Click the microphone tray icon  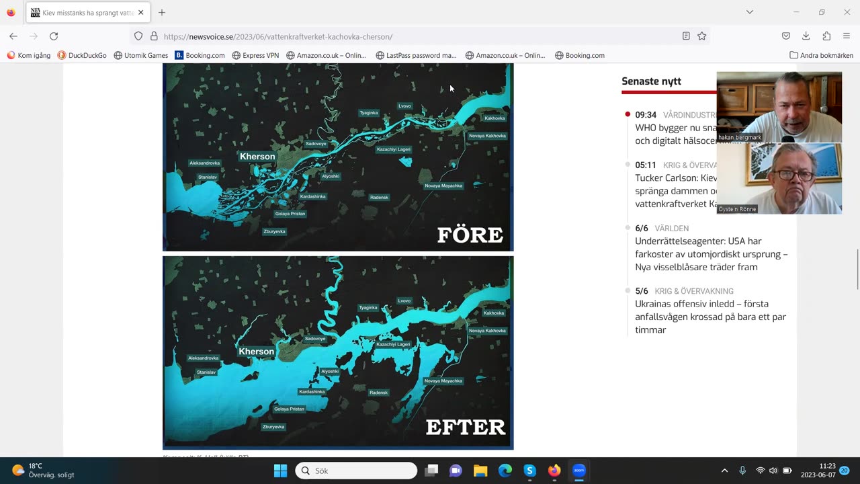pos(742,471)
